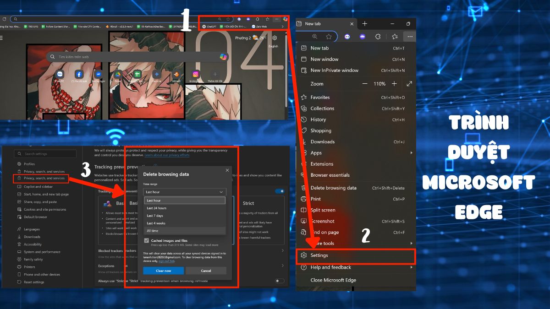This screenshot has height=309, width=550.
Task: Show more bookmarks with the favorites bar chevron
Action: pyautogui.click(x=282, y=27)
